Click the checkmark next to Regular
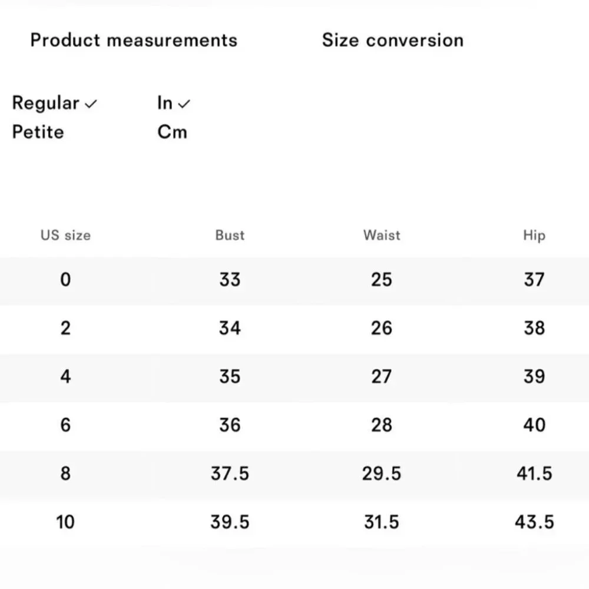The height and width of the screenshot is (589, 589). (x=91, y=104)
